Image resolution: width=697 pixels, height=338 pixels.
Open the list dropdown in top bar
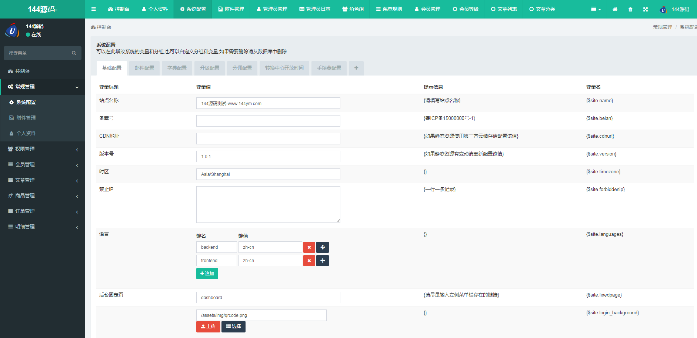click(x=596, y=9)
